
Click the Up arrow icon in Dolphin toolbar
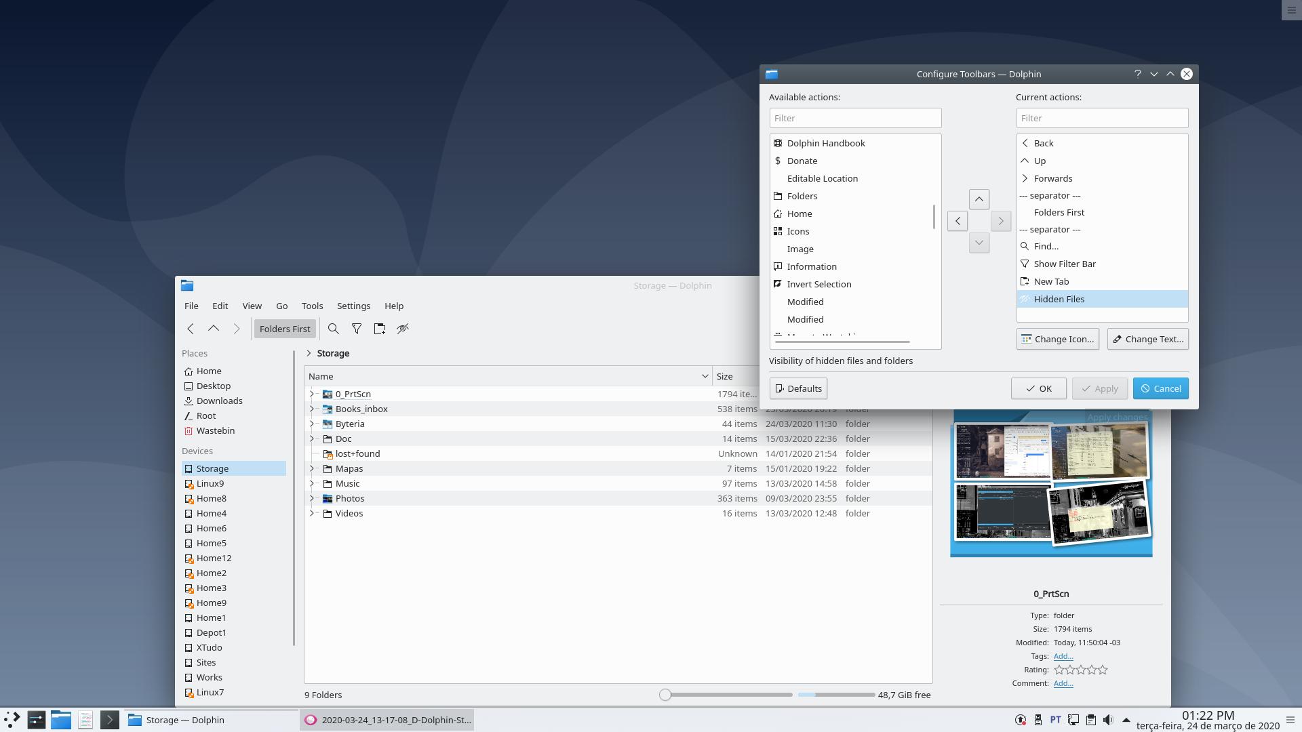[214, 329]
